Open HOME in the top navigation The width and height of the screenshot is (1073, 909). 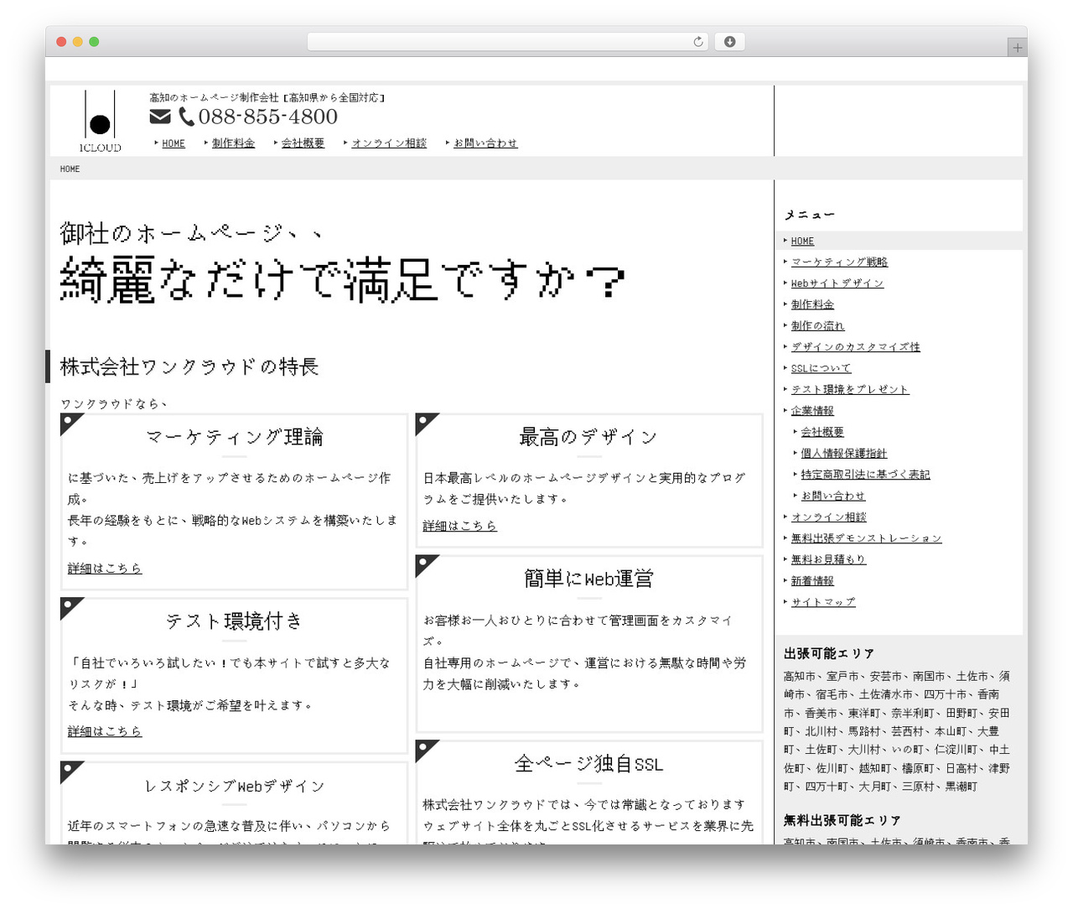pos(174,143)
